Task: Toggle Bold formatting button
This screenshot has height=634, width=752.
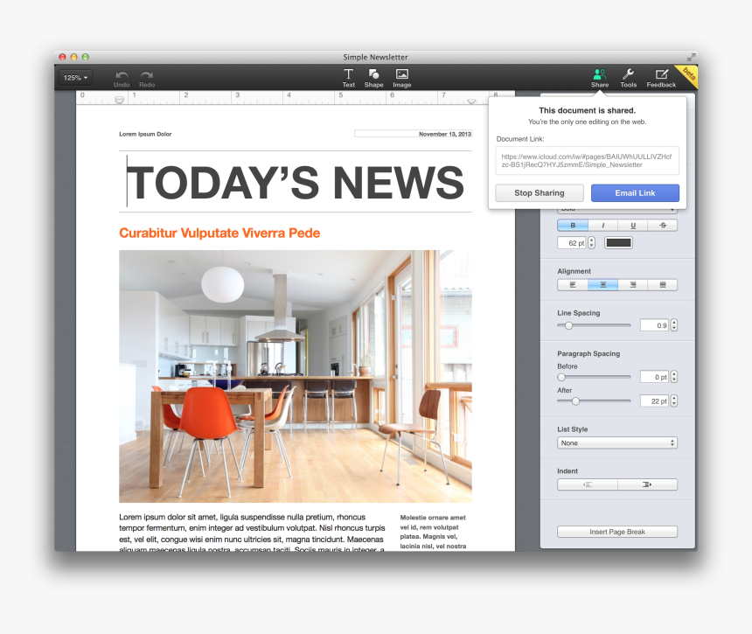Action: pyautogui.click(x=573, y=226)
